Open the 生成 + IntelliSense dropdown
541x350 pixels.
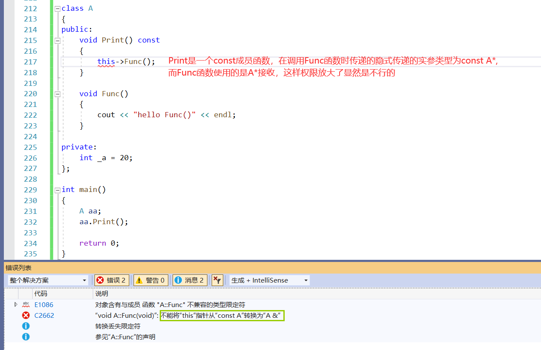click(x=269, y=280)
